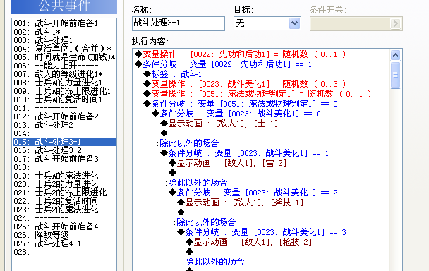
Task: Select the 显示动画 [敌人1], [土 1] command
Action: point(219,124)
